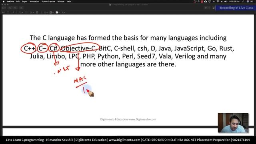This screenshot has width=256, height=144.
Task: Click the circled C++ text
Action: [x=29, y=48]
